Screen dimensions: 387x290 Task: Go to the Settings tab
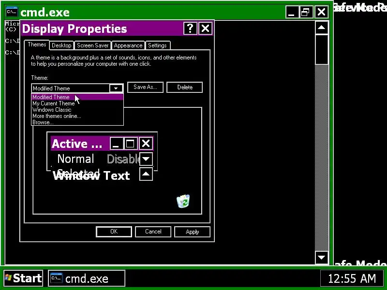[x=158, y=45]
